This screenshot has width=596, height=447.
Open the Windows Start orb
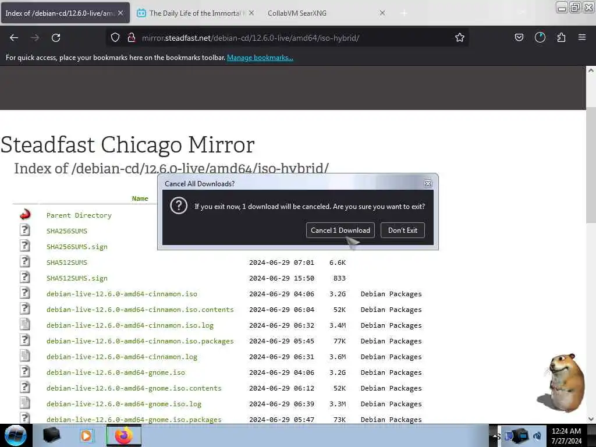click(16, 435)
